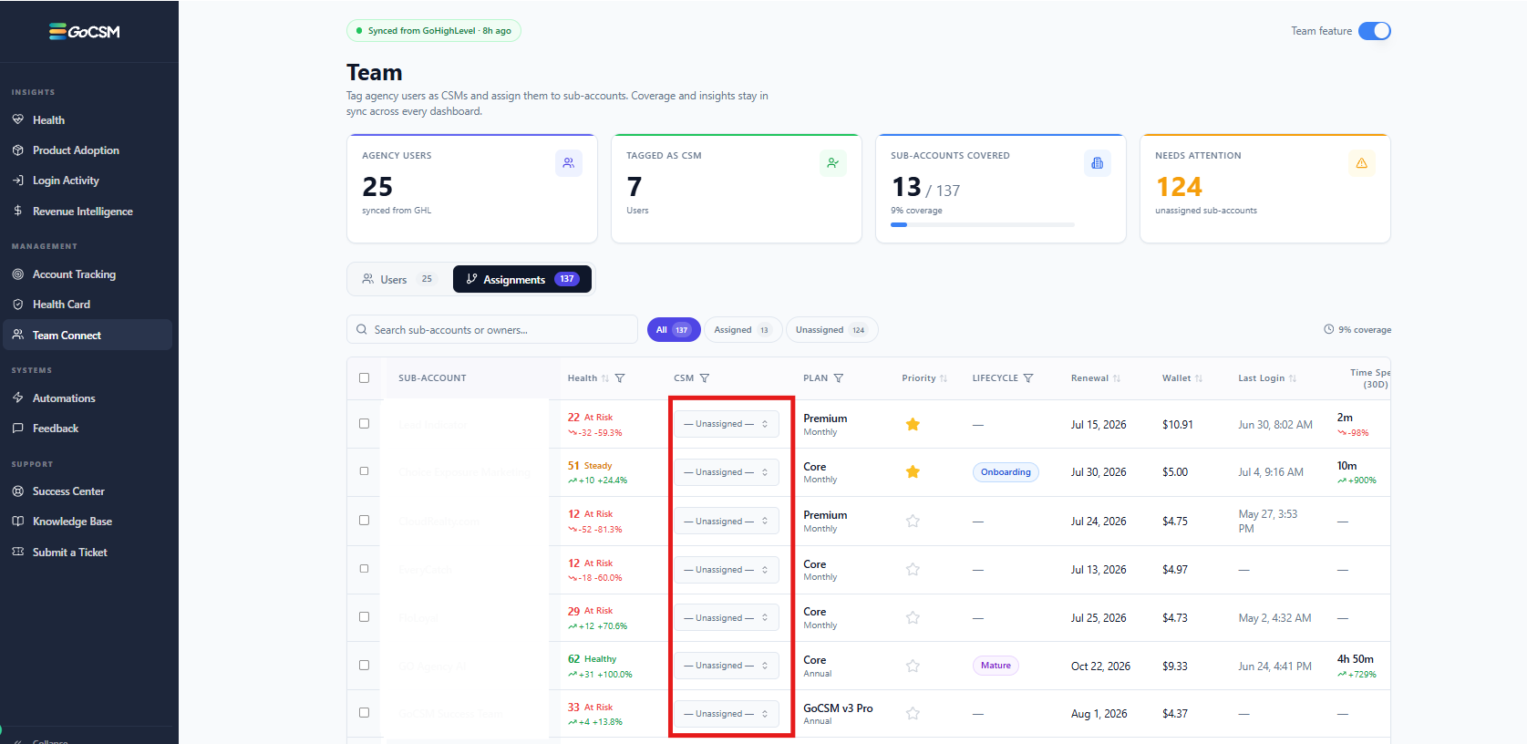This screenshot has height=744, width=1527.
Task: Disable the Team feature toggle
Action: pyautogui.click(x=1375, y=31)
